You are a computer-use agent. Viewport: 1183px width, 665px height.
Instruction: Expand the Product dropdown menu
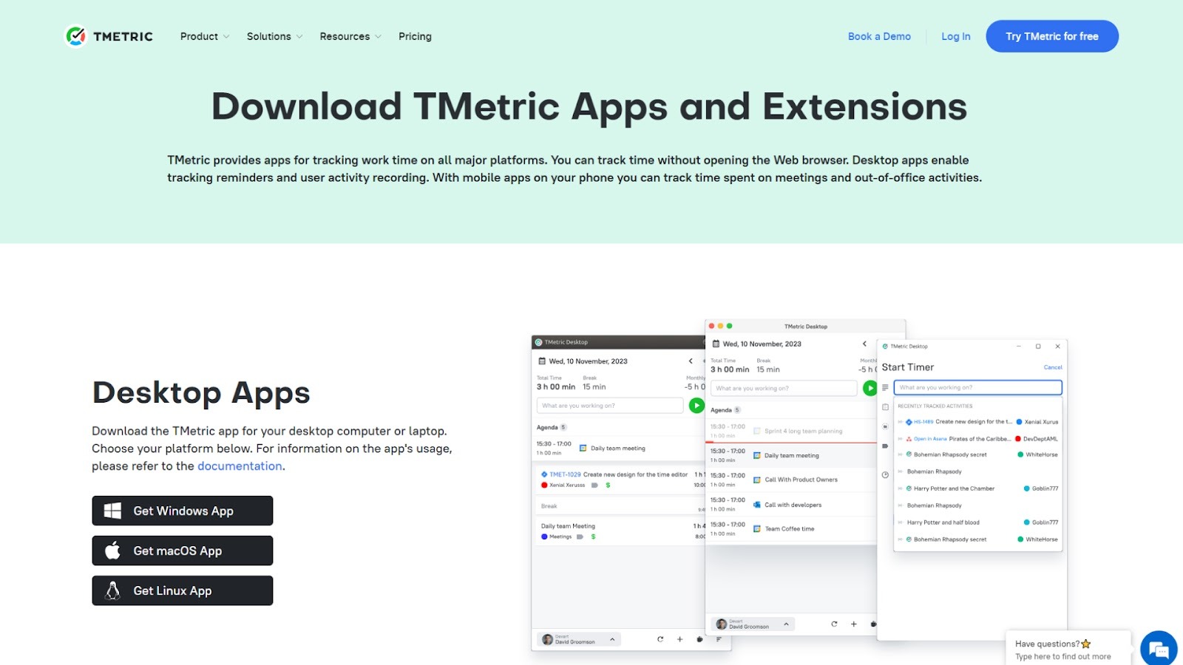pyautogui.click(x=200, y=36)
